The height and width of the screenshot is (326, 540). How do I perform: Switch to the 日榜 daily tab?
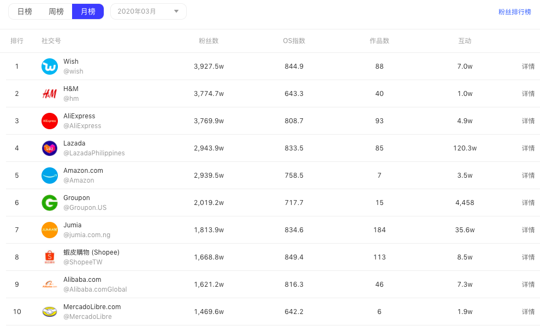tap(25, 11)
